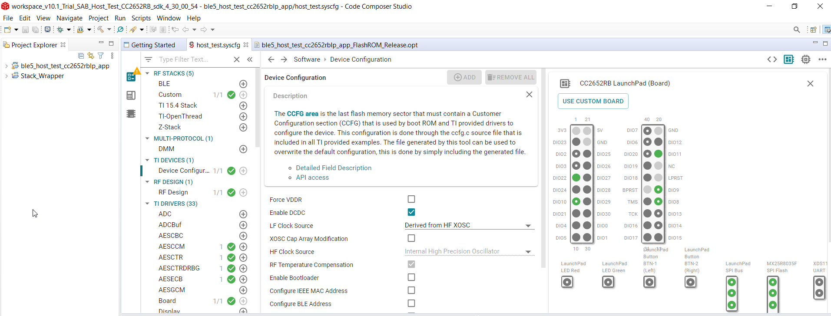
Task: Add an ADC driver instance
Action: pyautogui.click(x=243, y=214)
